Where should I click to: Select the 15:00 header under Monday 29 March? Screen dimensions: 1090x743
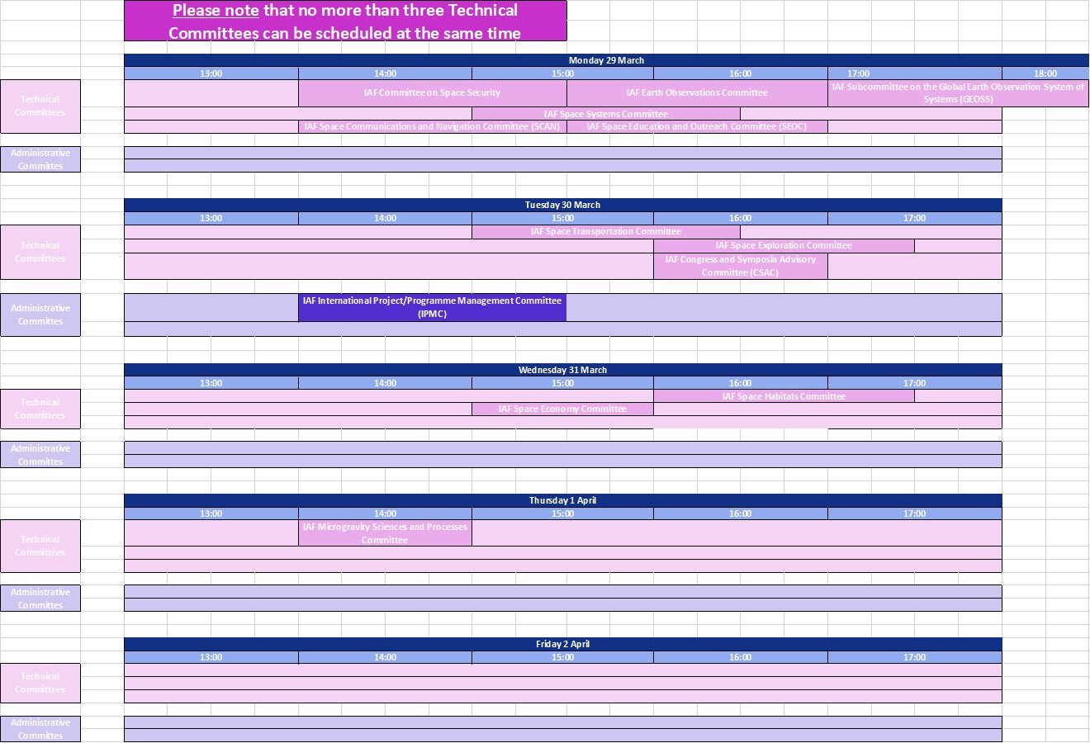(563, 73)
